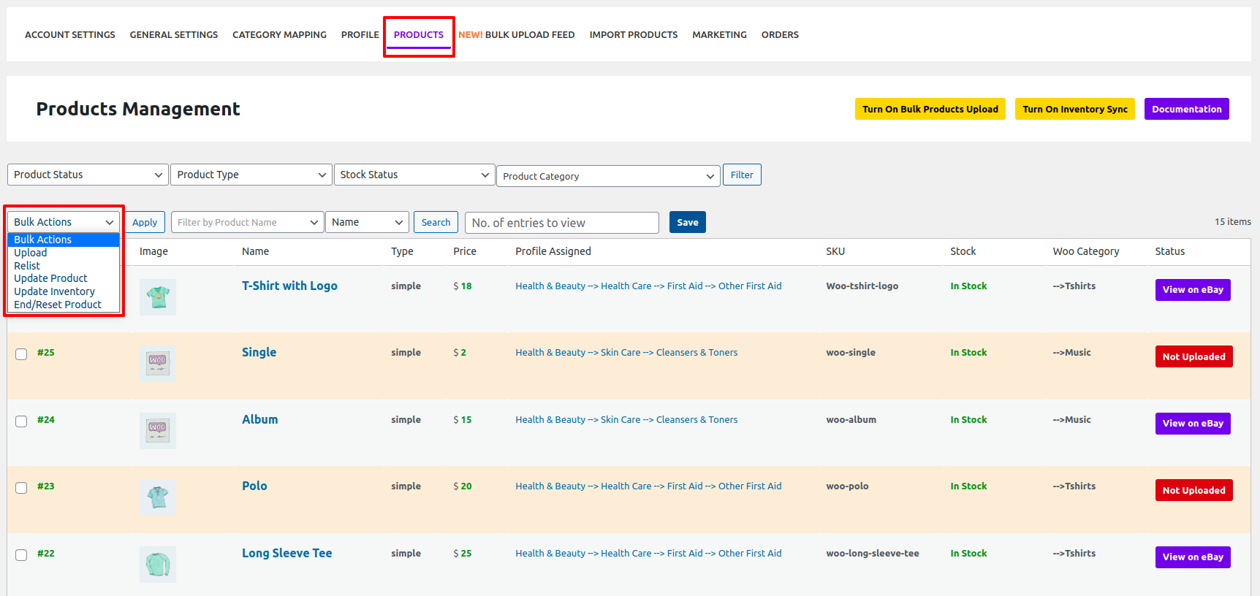
Task: Tick the checkbox for product #23
Action: [21, 488]
